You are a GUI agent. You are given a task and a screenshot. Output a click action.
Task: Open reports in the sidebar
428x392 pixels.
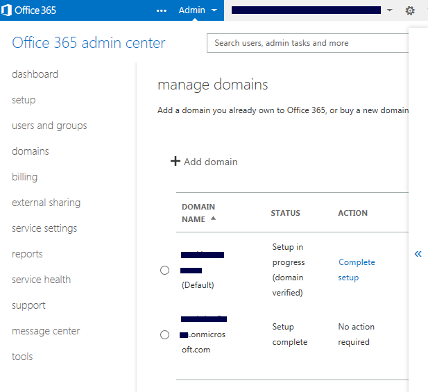coord(27,254)
